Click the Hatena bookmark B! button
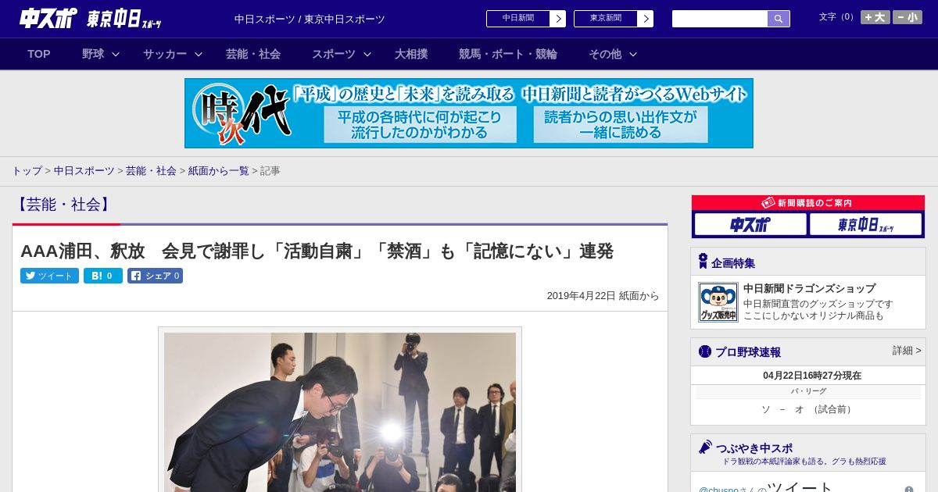Screen dimensions: 938x492 (103, 276)
